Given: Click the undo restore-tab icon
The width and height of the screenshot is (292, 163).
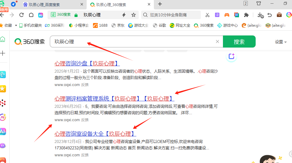Looking at the screenshot, I should click(x=270, y=15).
